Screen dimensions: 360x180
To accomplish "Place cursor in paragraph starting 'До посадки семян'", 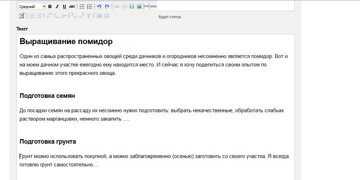I will 152,115.
